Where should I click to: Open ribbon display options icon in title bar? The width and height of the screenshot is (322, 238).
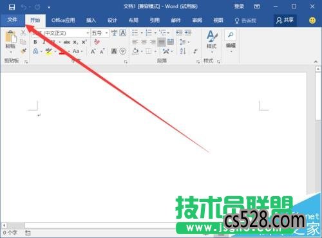(257, 6)
